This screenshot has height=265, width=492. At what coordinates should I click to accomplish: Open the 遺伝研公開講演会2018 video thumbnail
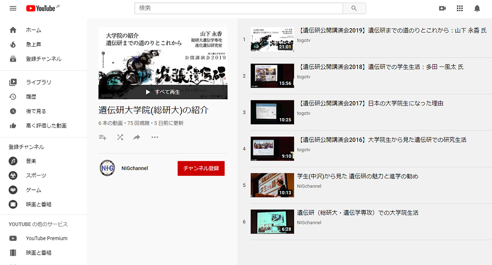(272, 76)
